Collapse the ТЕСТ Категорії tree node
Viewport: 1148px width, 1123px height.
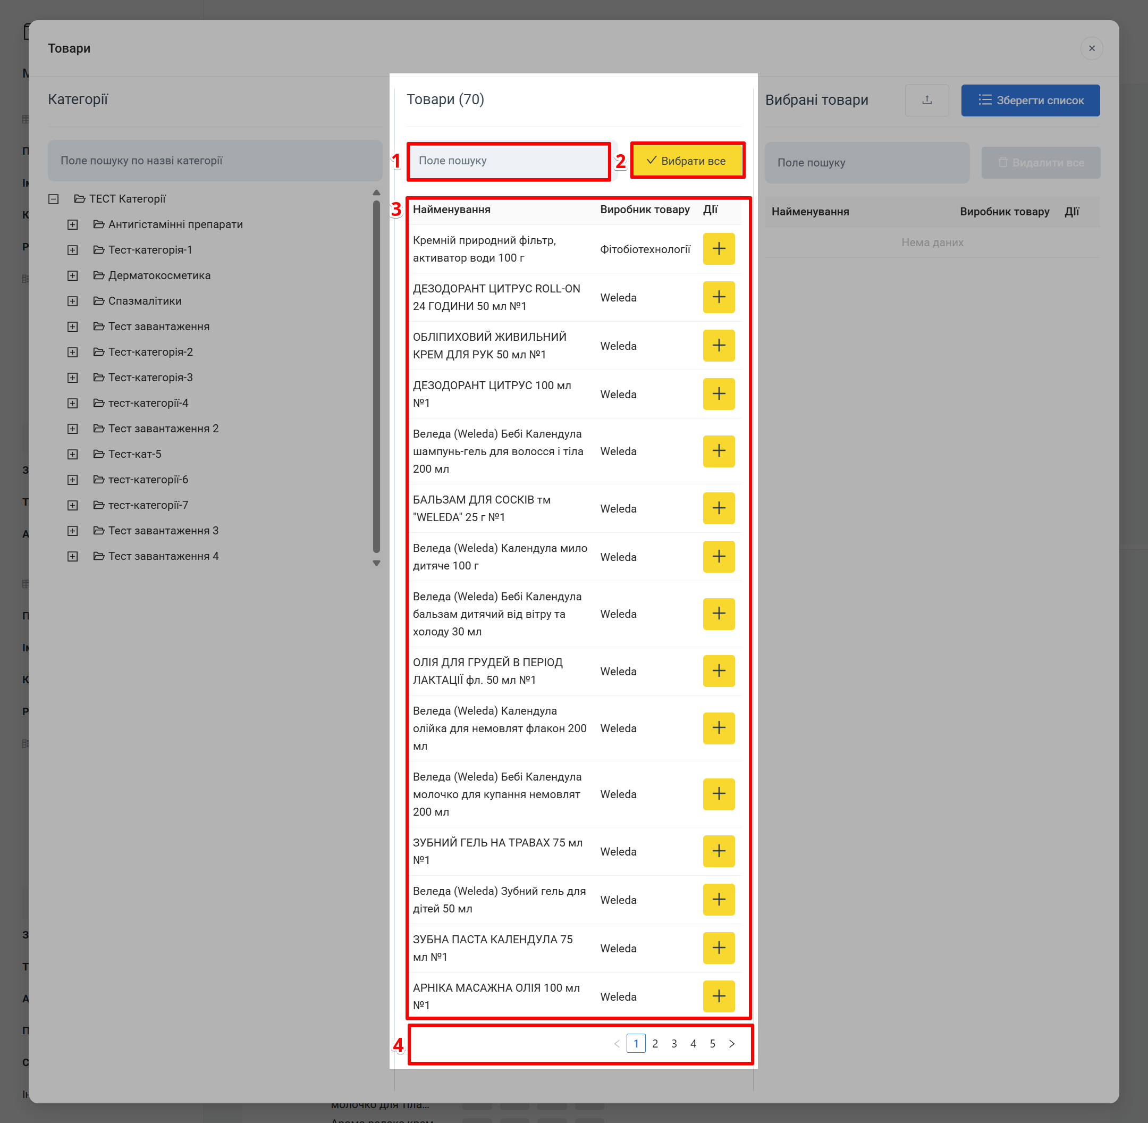coord(54,199)
